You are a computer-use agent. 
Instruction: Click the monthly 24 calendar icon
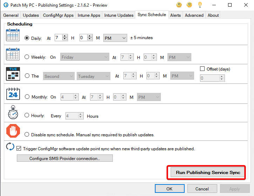tap(13, 94)
